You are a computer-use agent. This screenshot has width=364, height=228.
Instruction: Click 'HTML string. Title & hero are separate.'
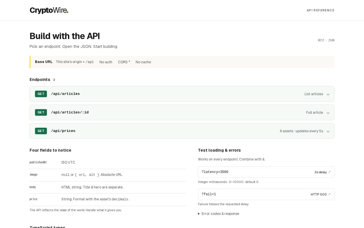(92, 187)
